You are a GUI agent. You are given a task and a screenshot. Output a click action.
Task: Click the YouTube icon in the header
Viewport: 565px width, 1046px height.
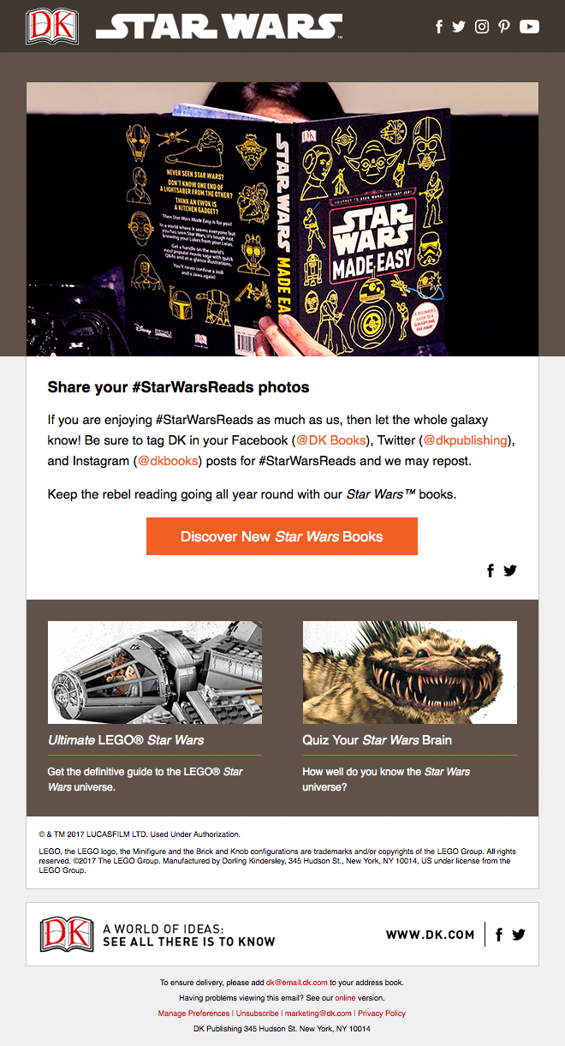pos(530,27)
